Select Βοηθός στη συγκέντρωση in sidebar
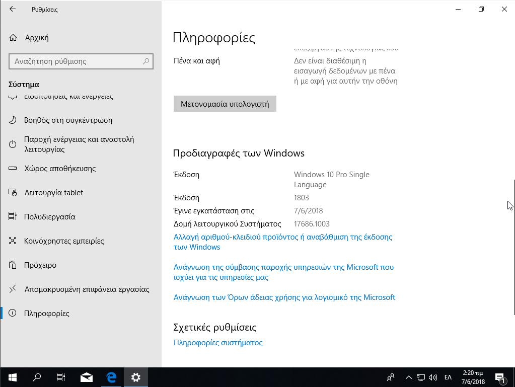 [x=81, y=120]
